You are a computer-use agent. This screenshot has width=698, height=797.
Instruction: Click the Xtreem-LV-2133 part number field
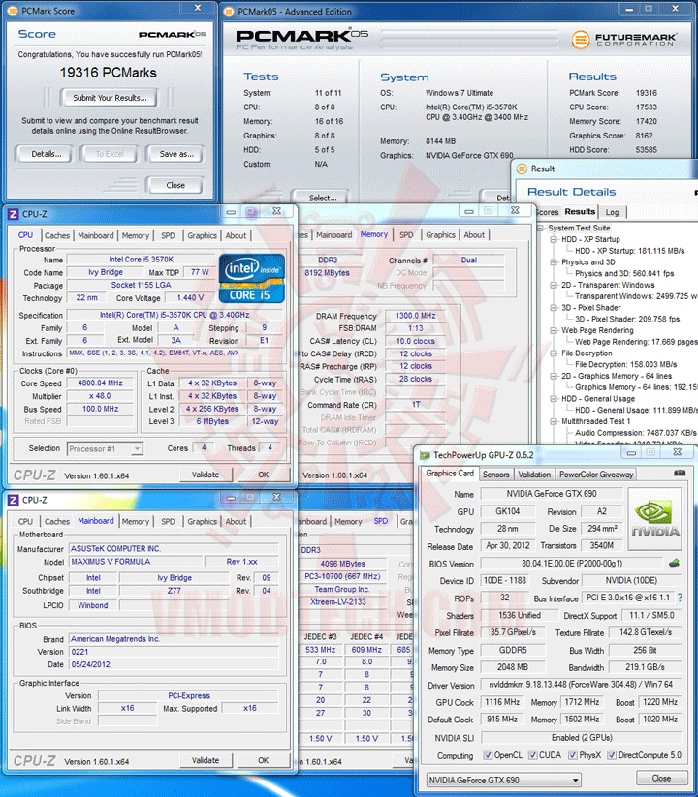coord(341,601)
